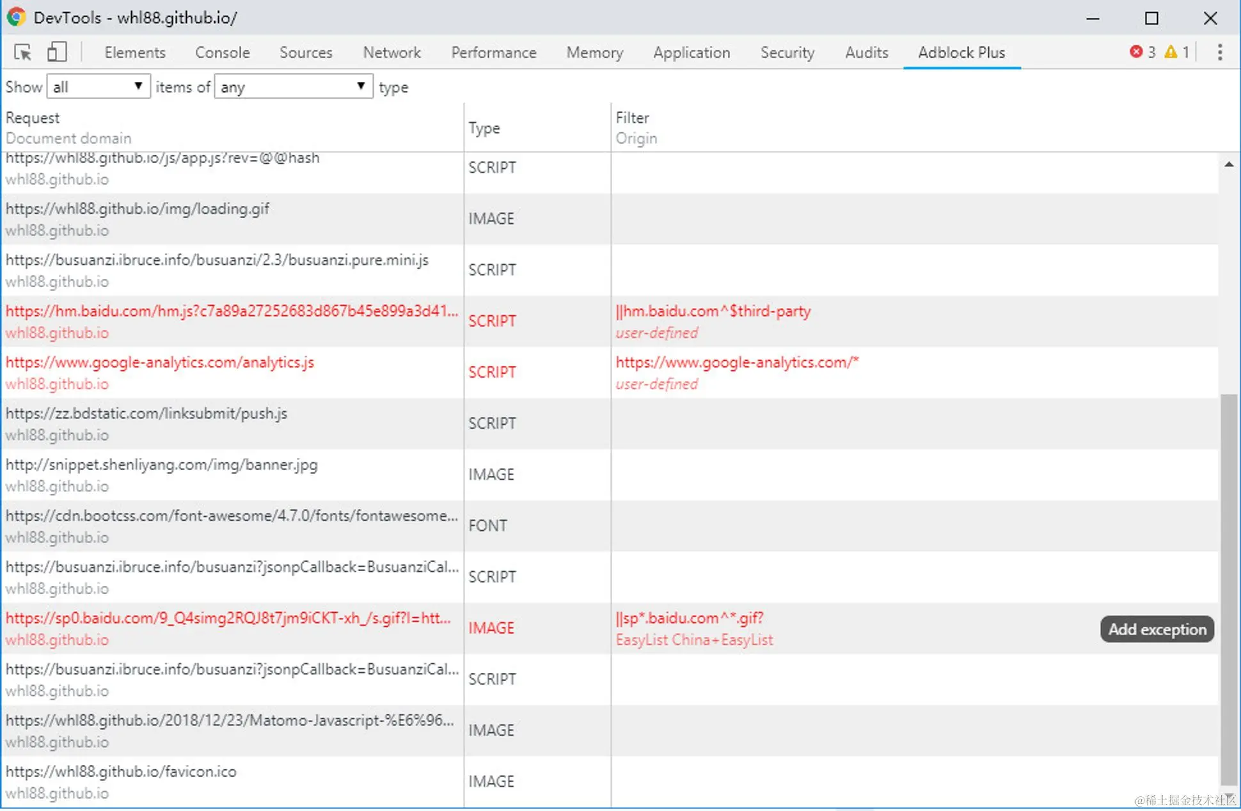This screenshot has height=811, width=1241.
Task: Open the DevTools three-dot menu
Action: click(x=1220, y=52)
